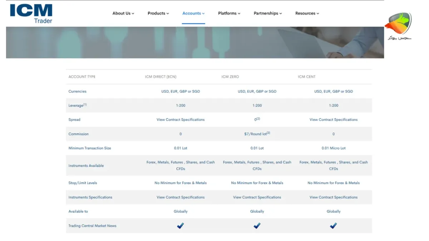Click the Instruments Specifications row label

click(x=90, y=197)
